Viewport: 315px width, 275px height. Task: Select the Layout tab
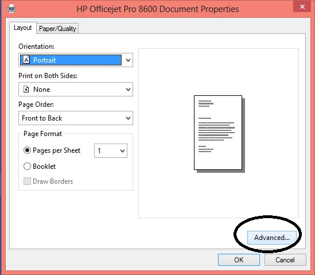(23, 28)
